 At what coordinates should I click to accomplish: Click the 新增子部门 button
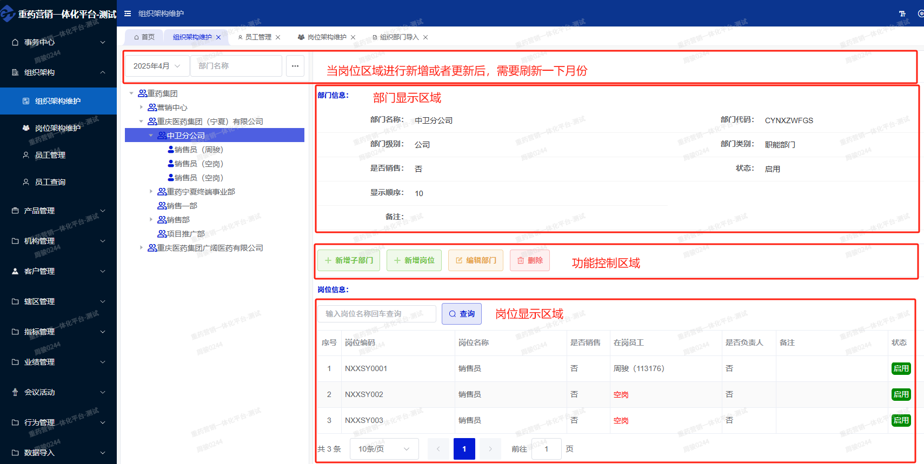(349, 260)
